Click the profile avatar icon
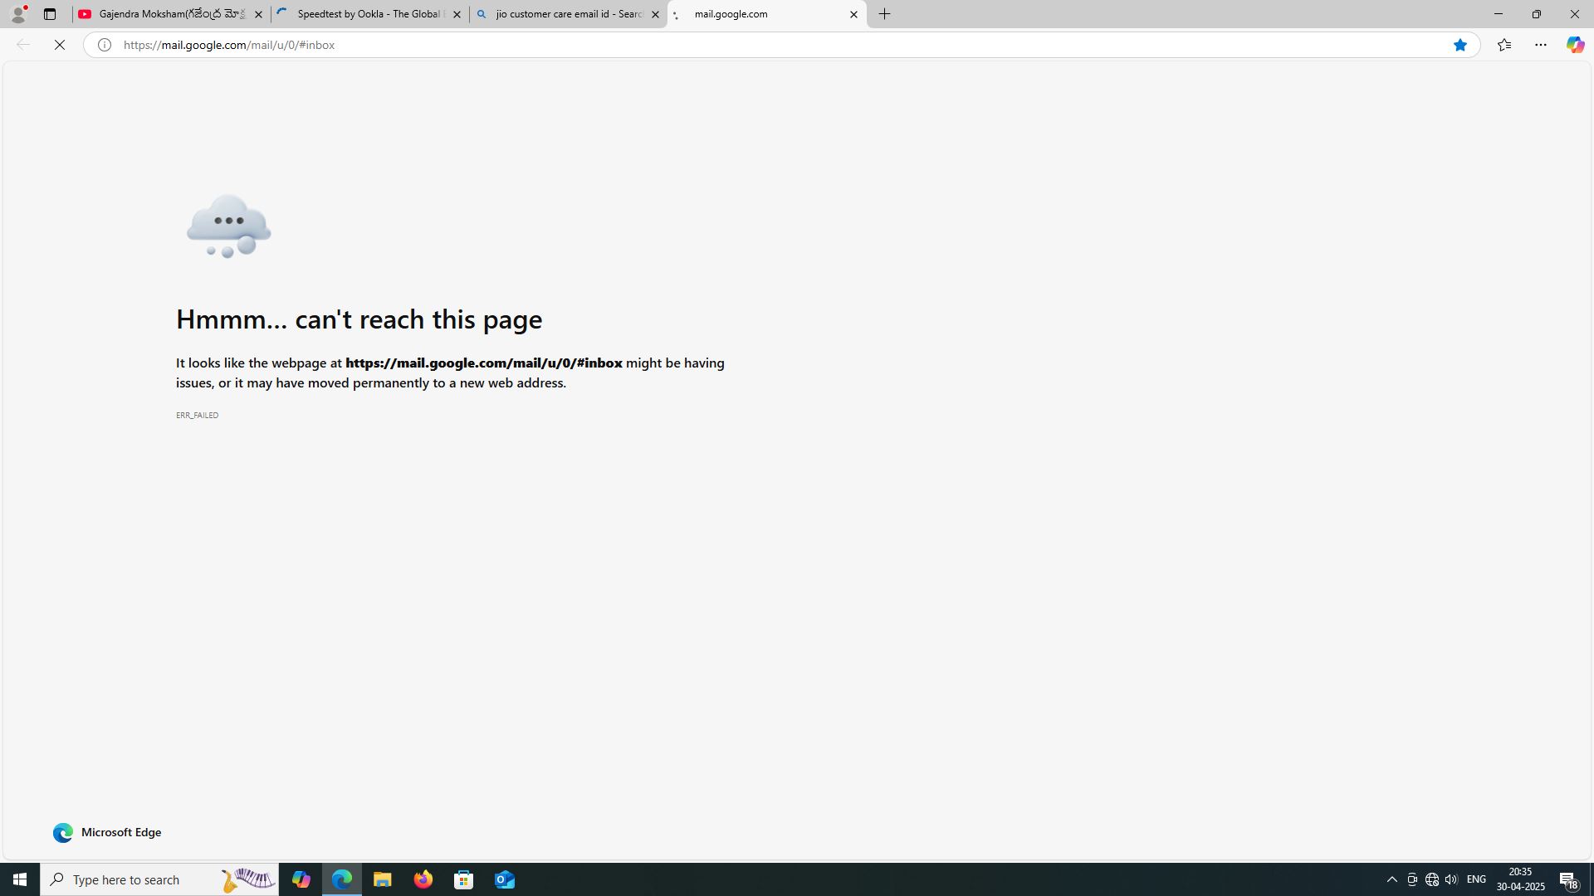Image resolution: width=1594 pixels, height=896 pixels. coord(17,14)
